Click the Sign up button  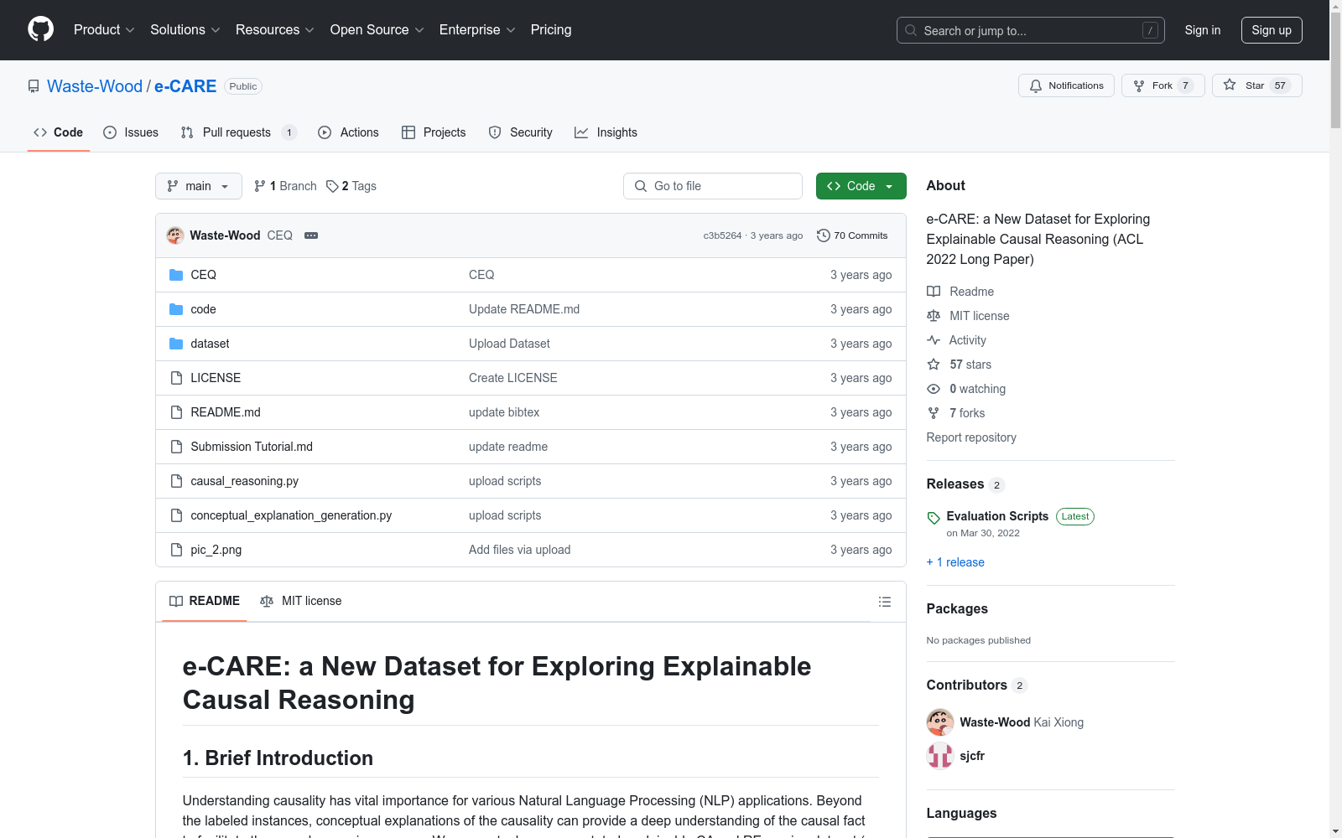(x=1272, y=30)
